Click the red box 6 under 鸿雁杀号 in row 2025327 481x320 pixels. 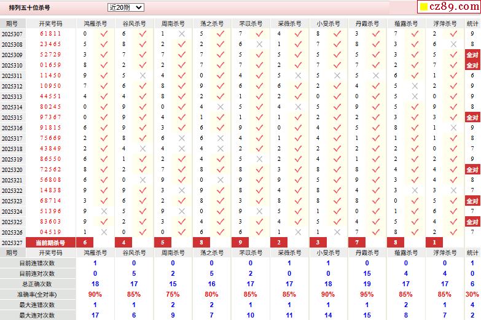(x=85, y=243)
